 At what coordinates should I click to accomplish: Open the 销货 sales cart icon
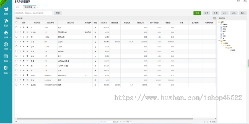pos(6,21)
